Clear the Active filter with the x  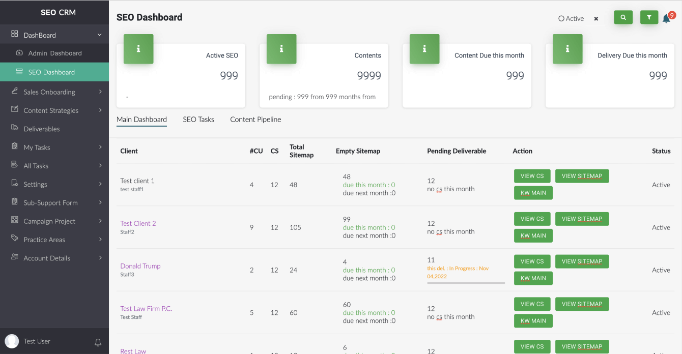596,19
